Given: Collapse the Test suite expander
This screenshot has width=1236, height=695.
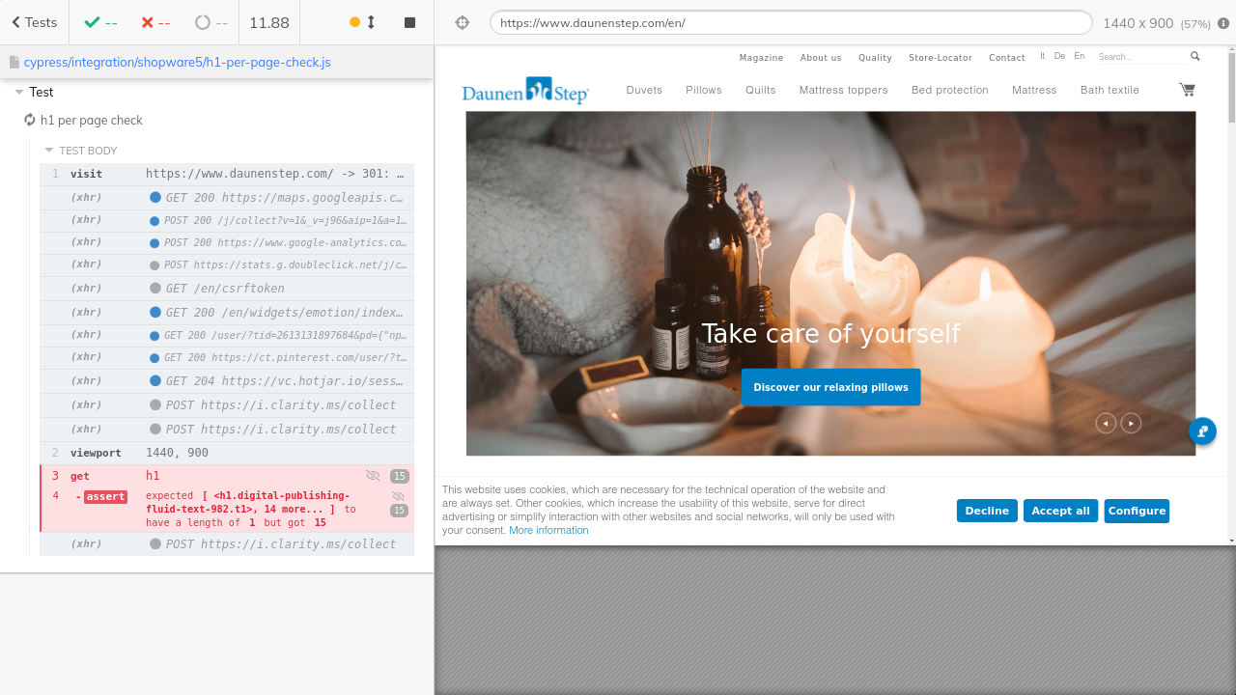Looking at the screenshot, I should tap(19, 93).
